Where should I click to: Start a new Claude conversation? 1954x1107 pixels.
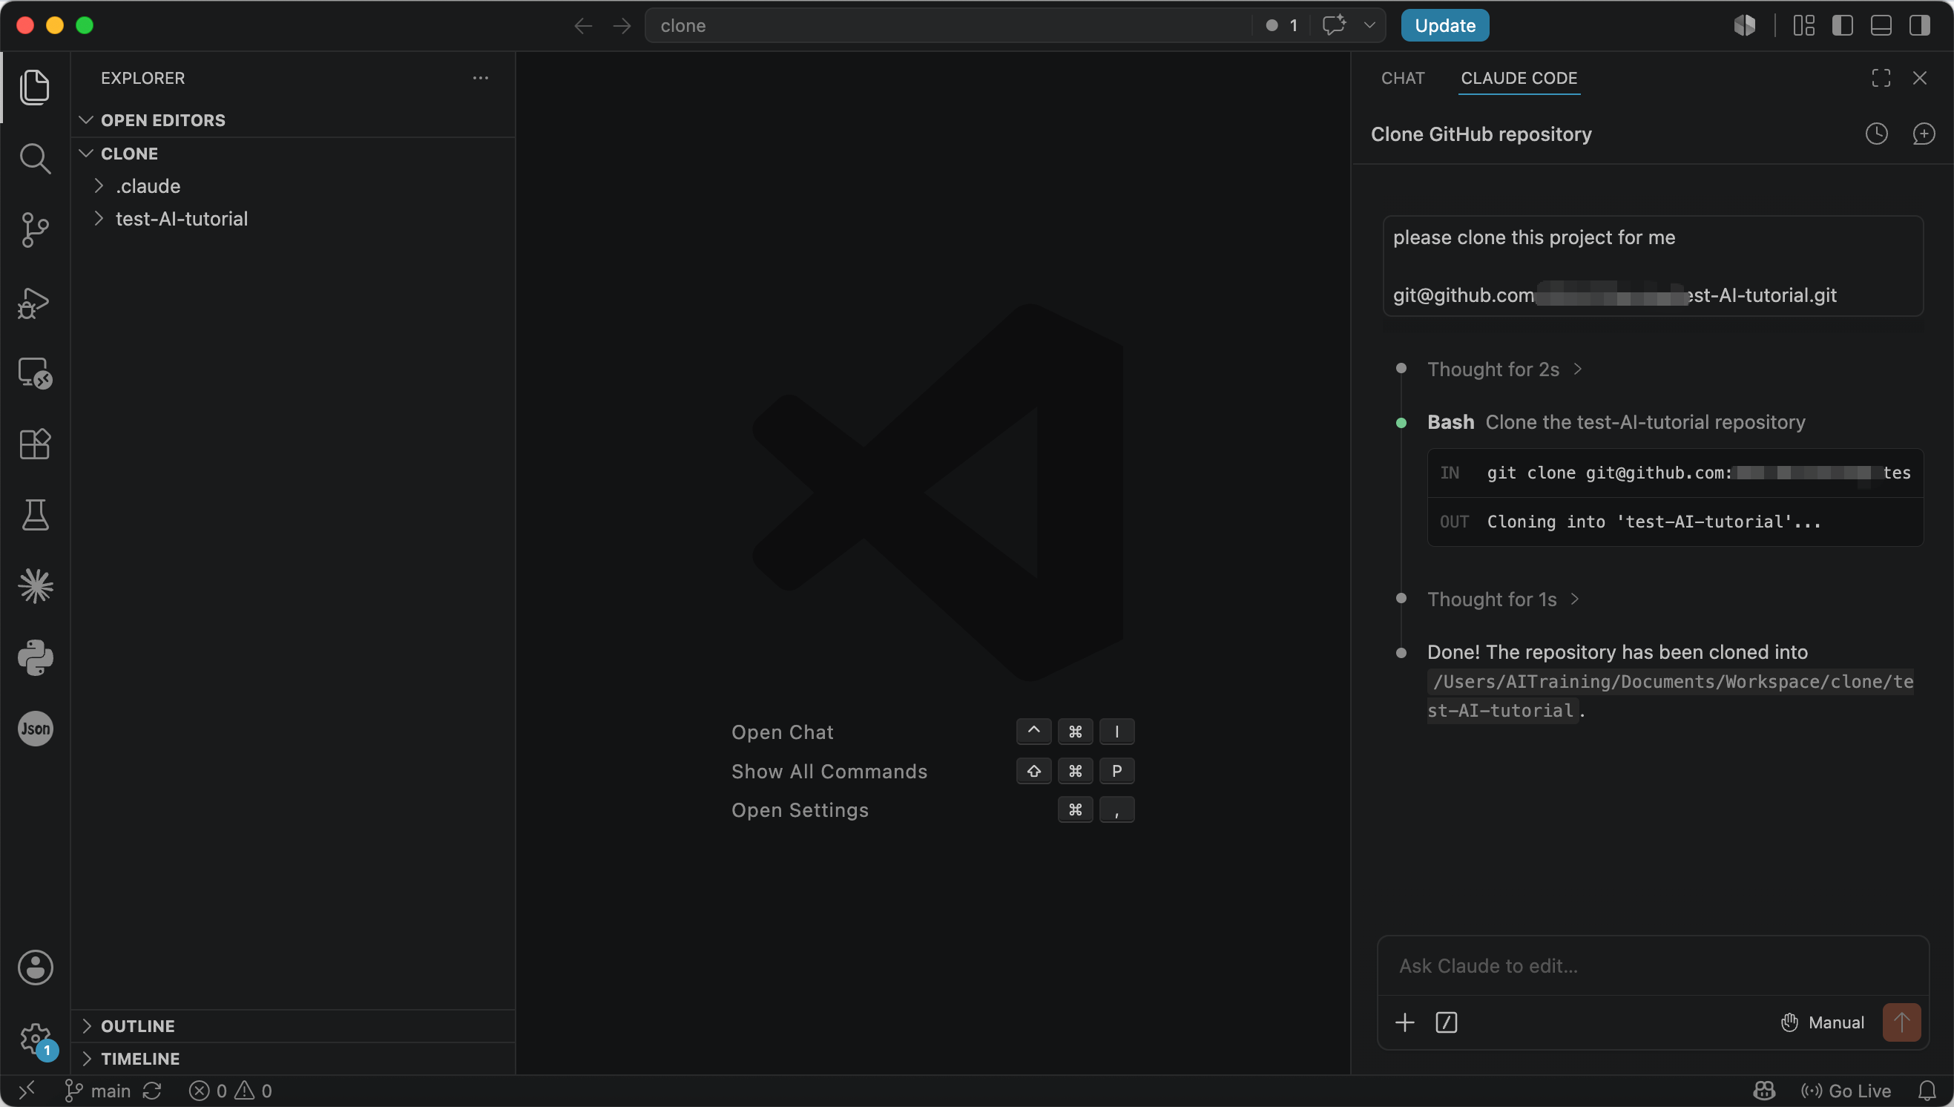click(1924, 134)
